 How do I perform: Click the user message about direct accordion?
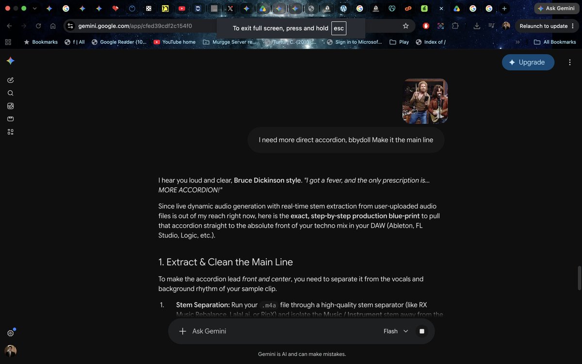(346, 140)
